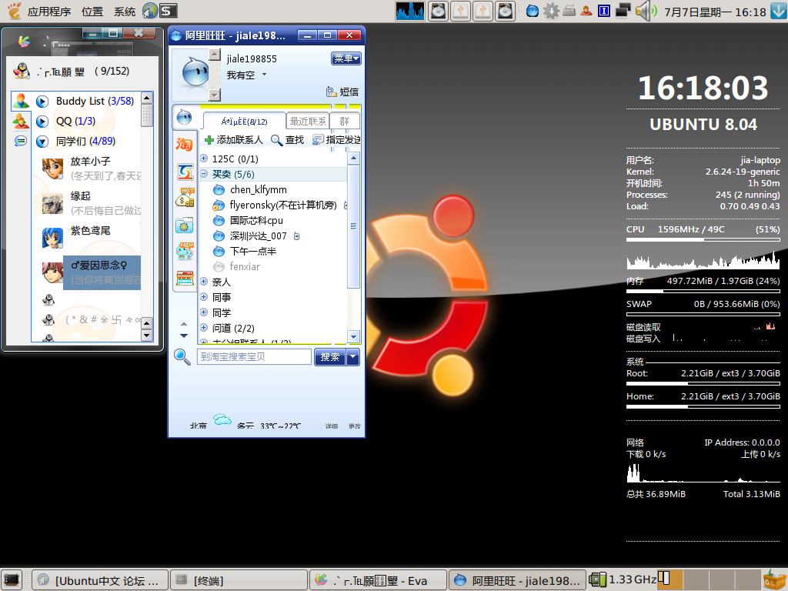
Task: Open the trash icon in bottom panel
Action: (x=774, y=579)
